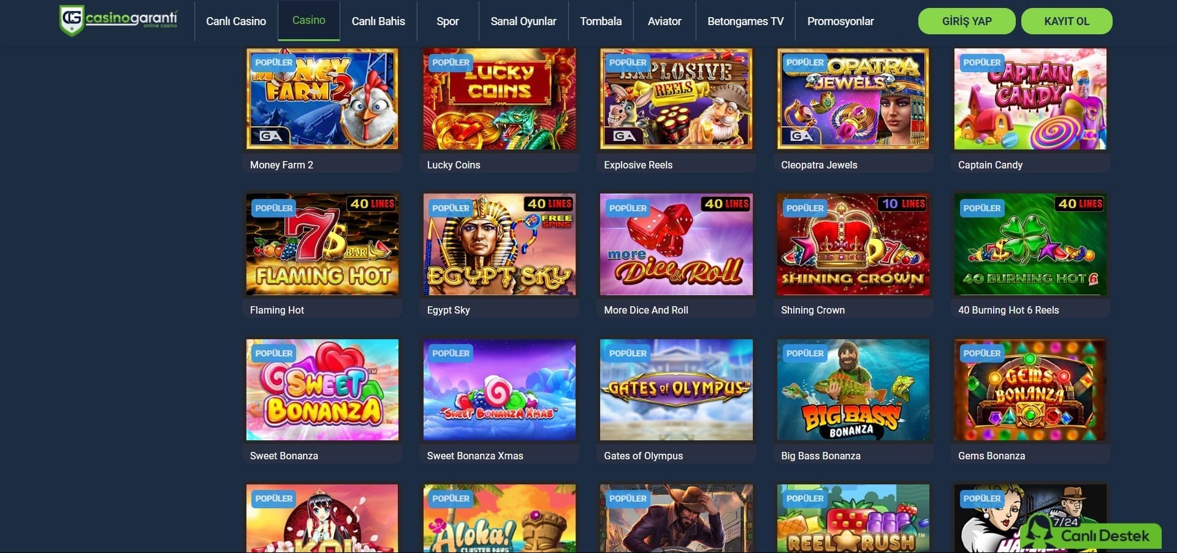Click the casinogaranti logo

coord(119,20)
